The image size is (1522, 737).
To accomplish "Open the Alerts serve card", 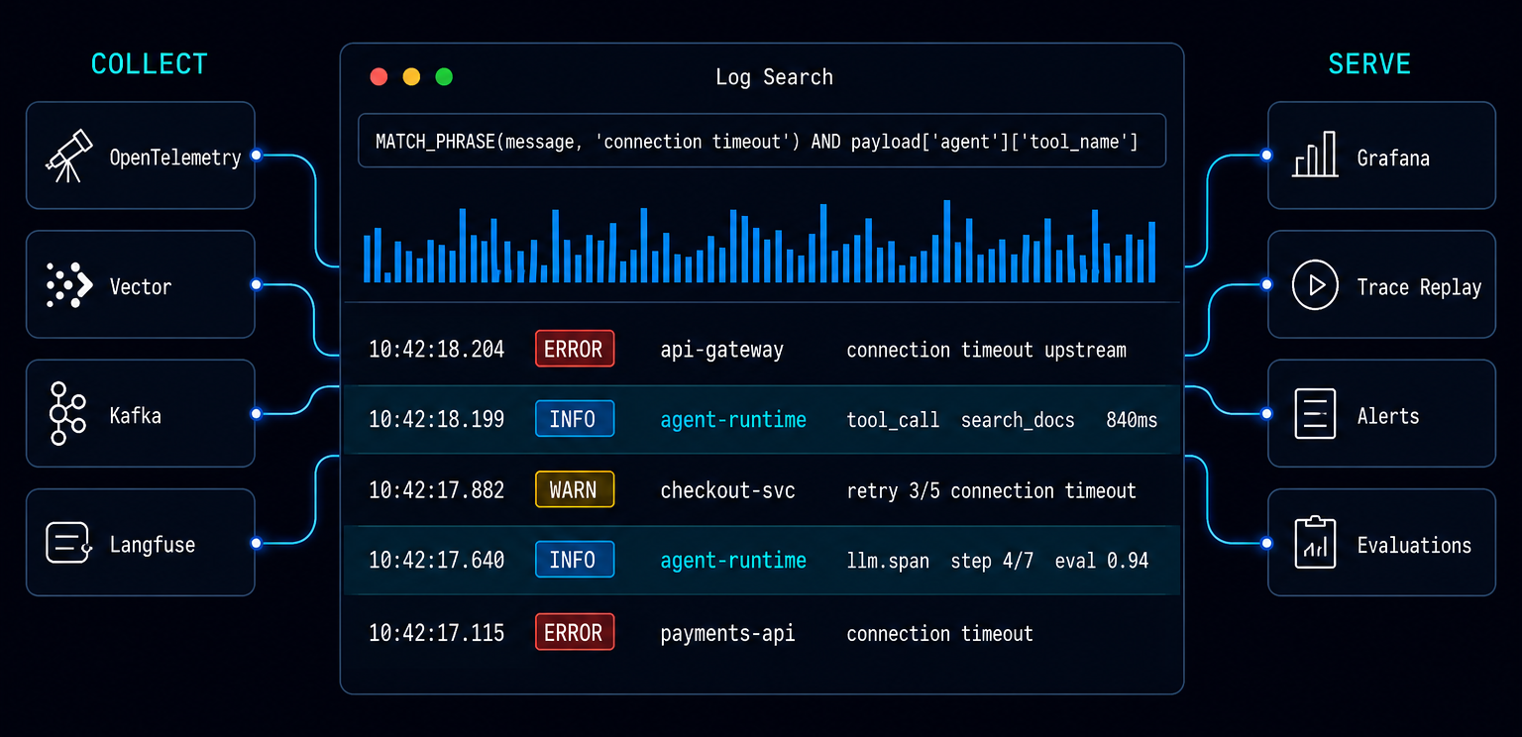I will pyautogui.click(x=1381, y=413).
